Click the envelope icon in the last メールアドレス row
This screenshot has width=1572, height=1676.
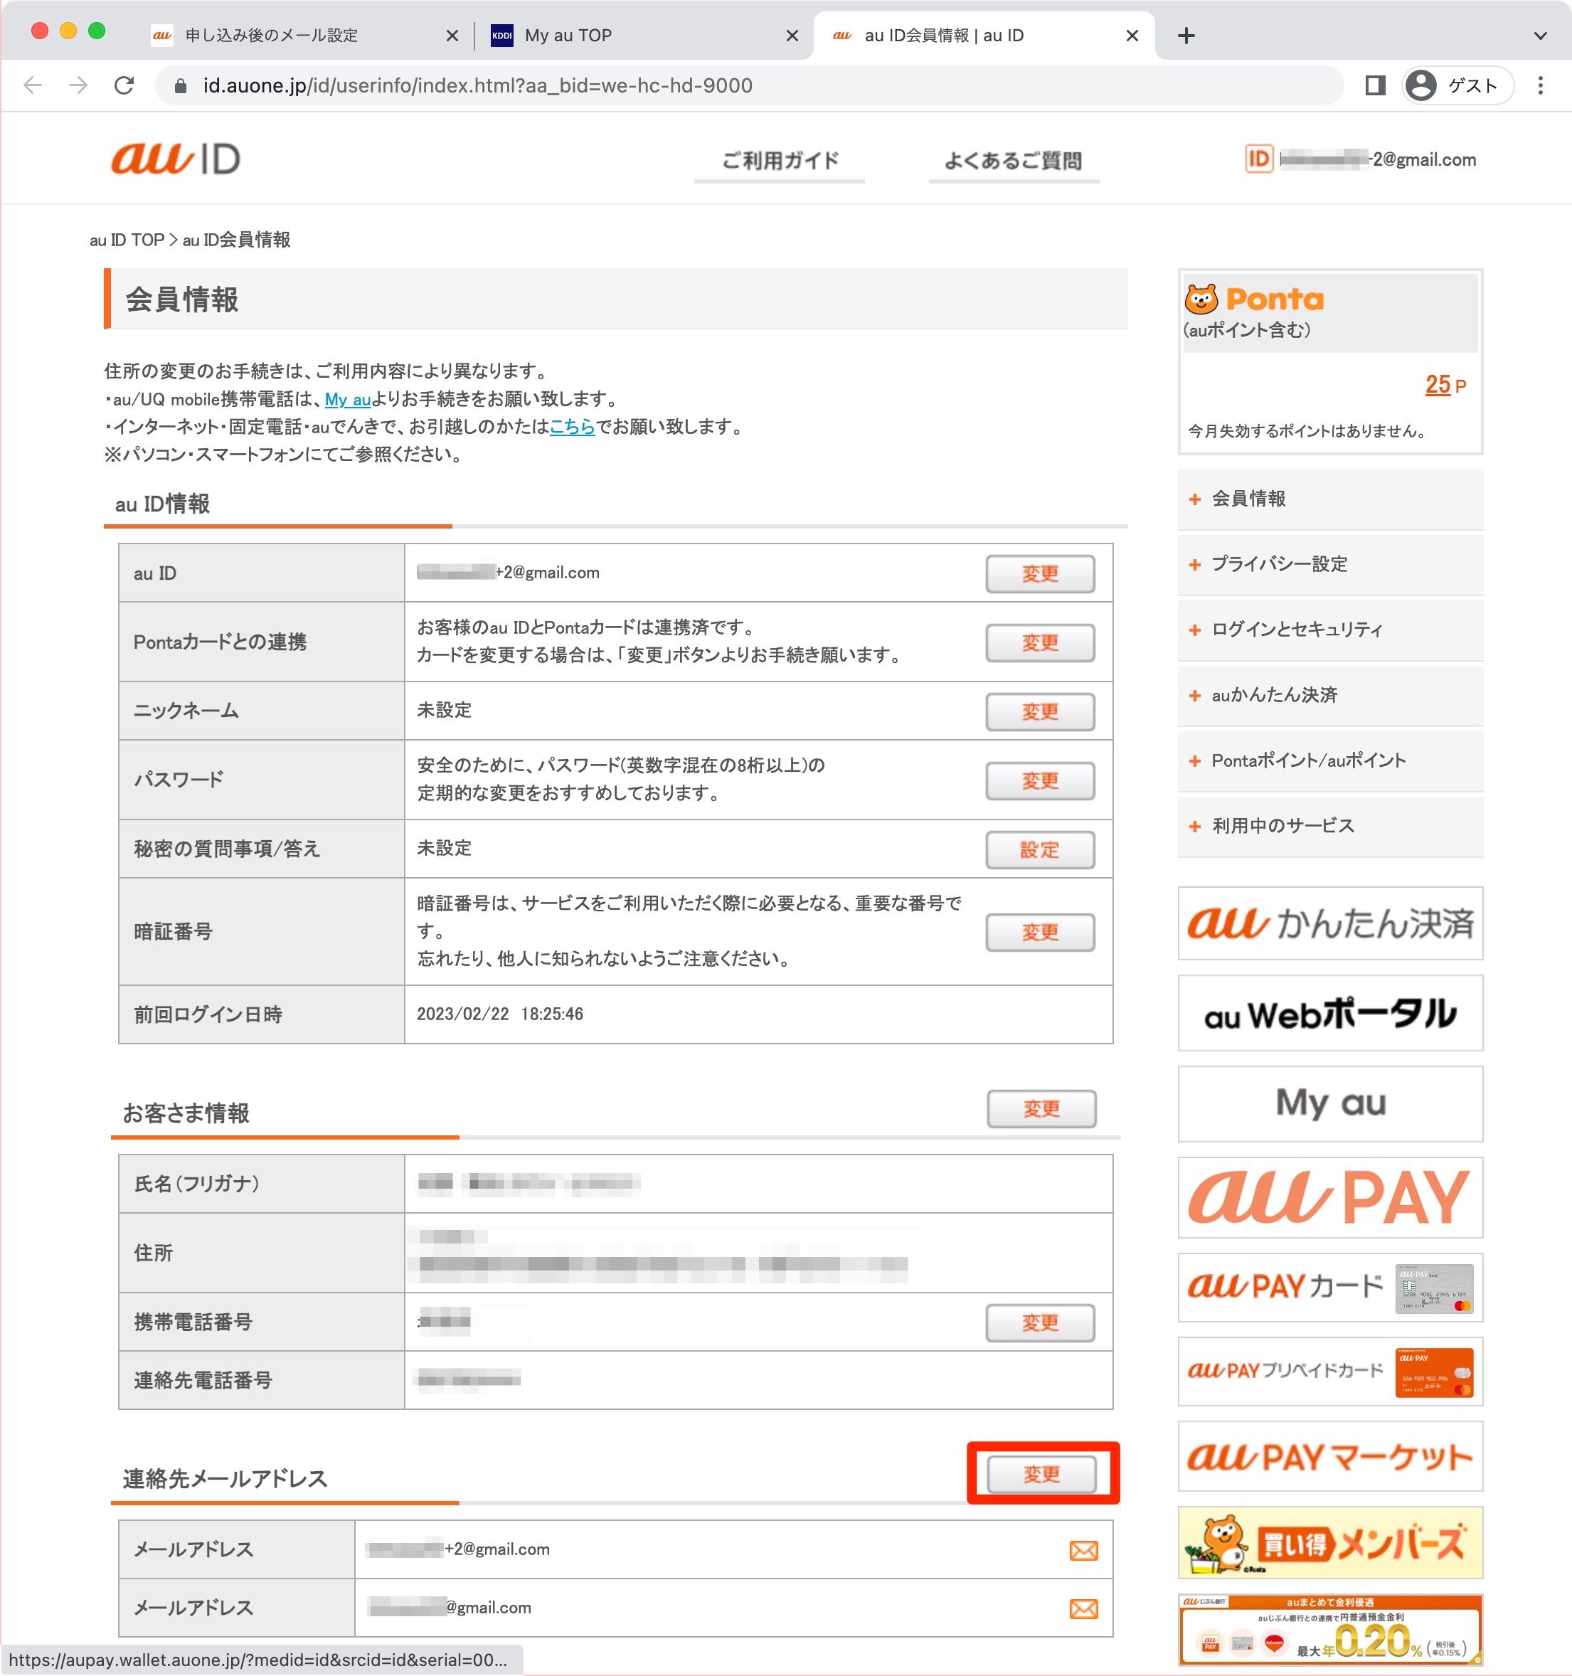coord(1083,1608)
